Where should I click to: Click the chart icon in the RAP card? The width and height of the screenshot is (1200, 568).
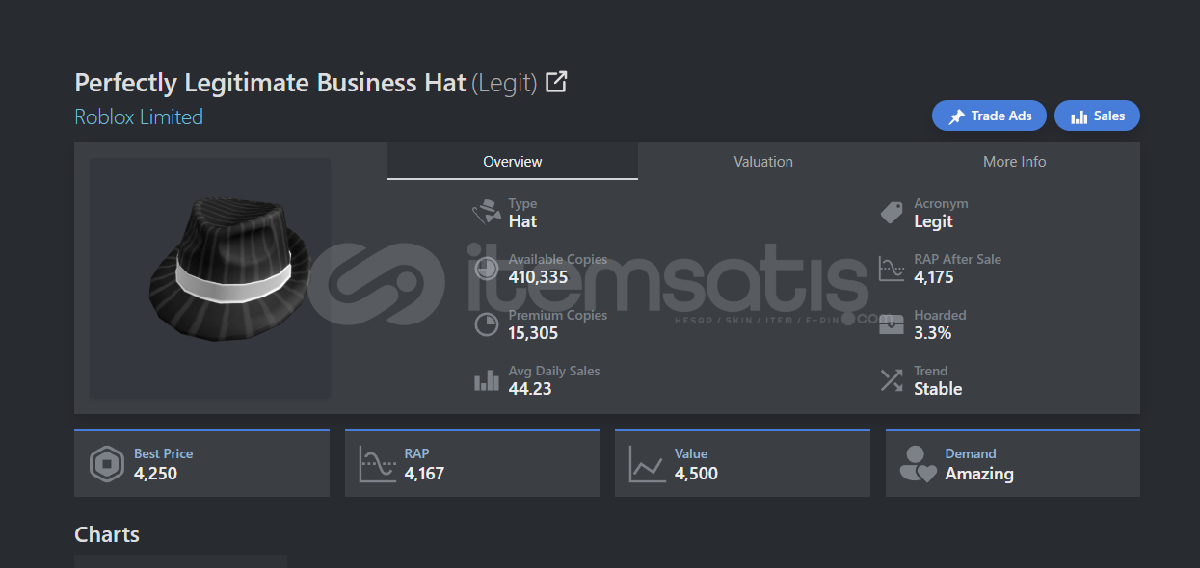pos(377,464)
